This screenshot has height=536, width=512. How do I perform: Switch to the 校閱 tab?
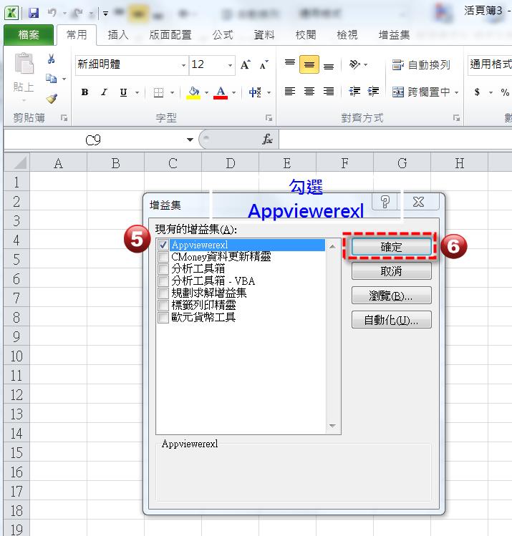click(306, 34)
